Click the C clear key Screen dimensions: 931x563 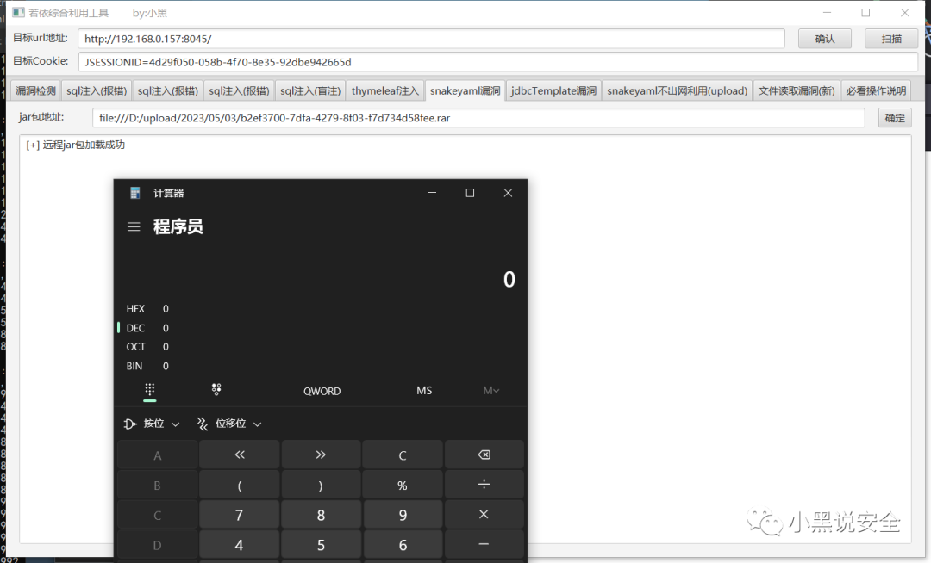[x=403, y=455]
